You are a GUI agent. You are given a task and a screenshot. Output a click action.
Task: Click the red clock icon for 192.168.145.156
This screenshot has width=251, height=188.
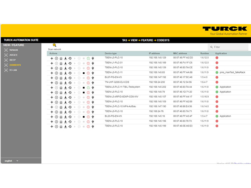88,122
